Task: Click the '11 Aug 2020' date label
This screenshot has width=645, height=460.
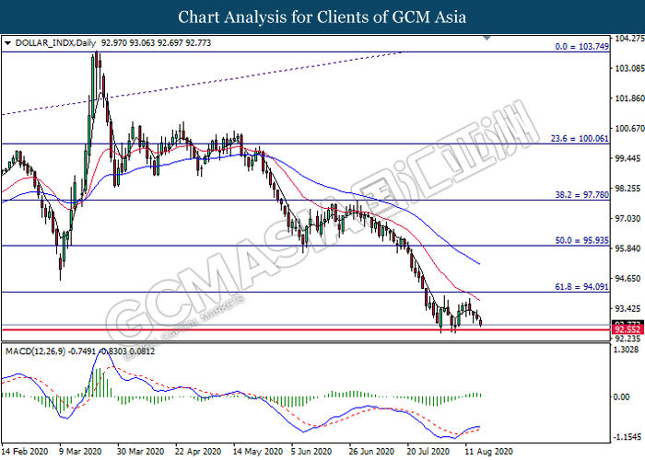Action: point(488,452)
